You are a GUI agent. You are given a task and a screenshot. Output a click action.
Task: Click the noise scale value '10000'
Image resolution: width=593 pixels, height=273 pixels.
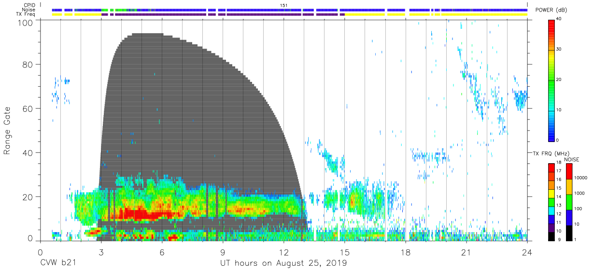pos(581,178)
